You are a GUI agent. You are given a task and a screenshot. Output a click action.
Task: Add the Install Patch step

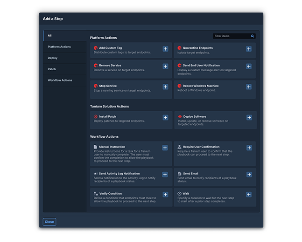point(165,118)
